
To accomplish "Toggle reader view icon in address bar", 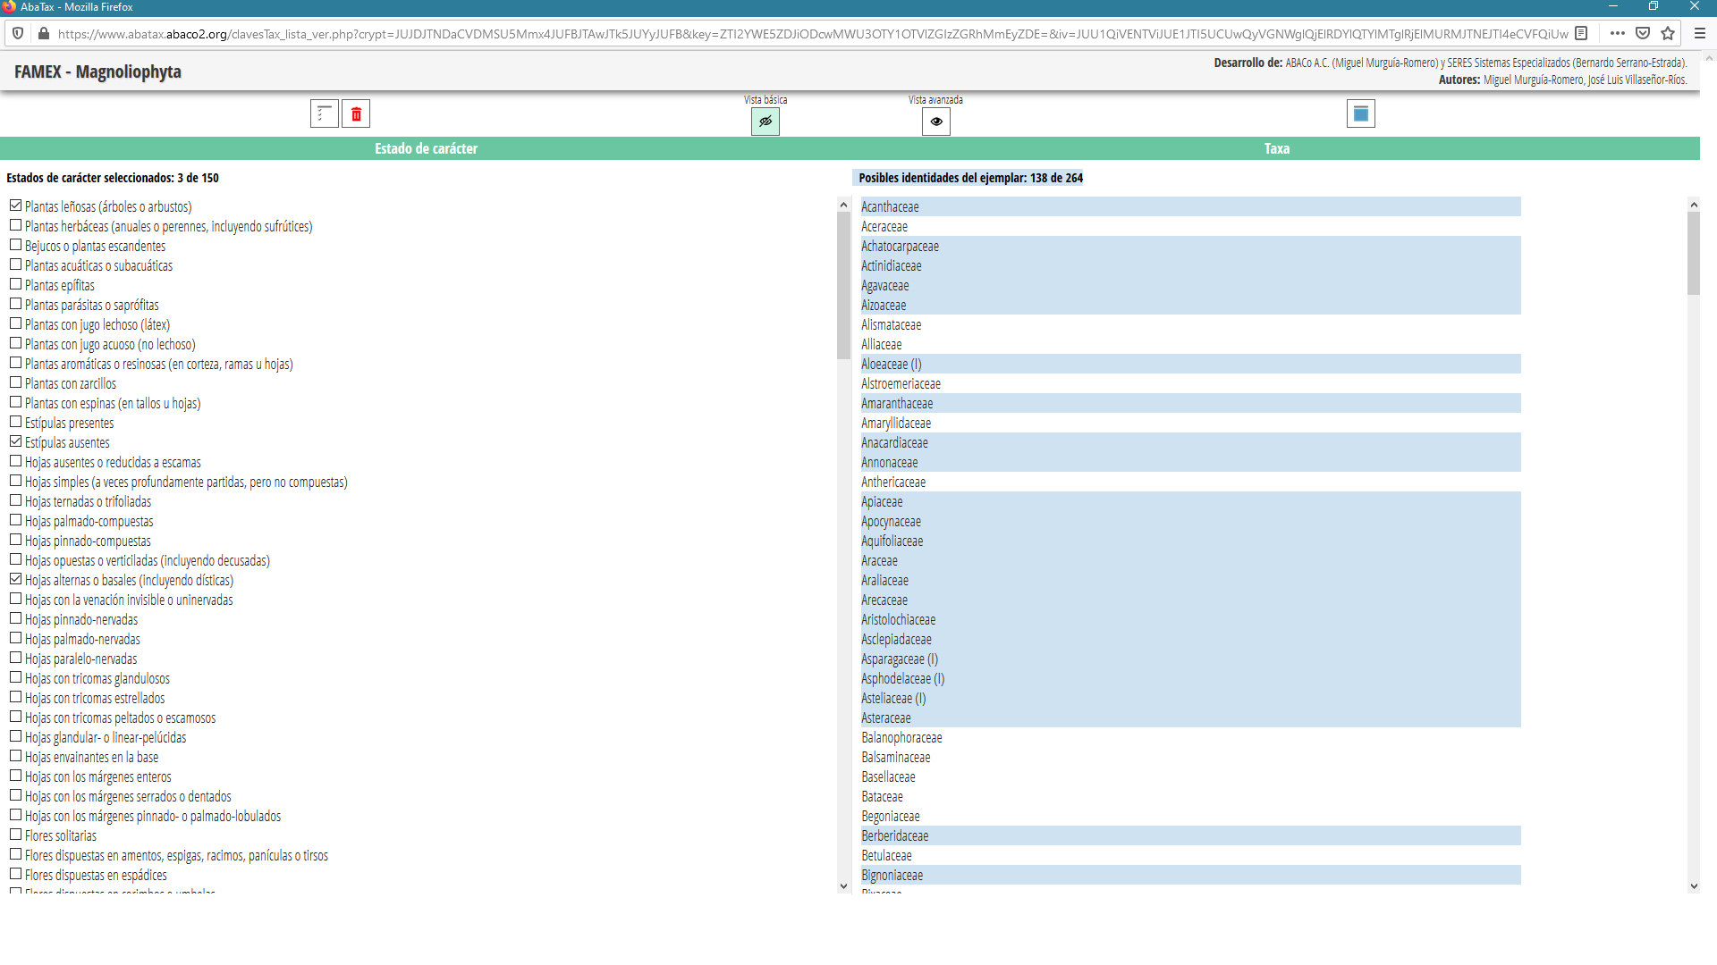I will 1581,33.
